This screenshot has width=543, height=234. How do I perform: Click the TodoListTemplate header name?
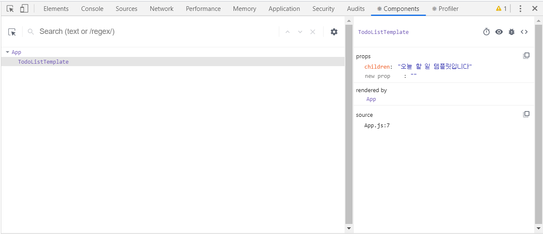coord(383,32)
